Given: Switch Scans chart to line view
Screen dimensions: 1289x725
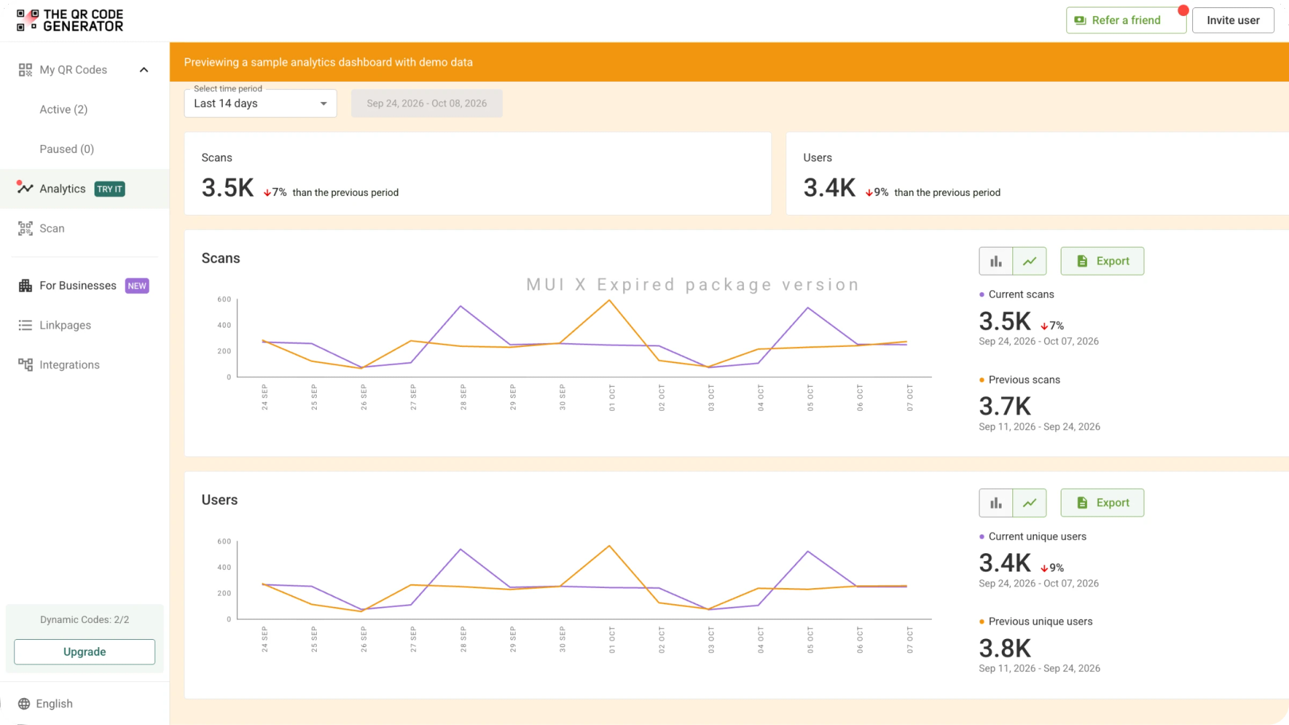Looking at the screenshot, I should click(1030, 261).
